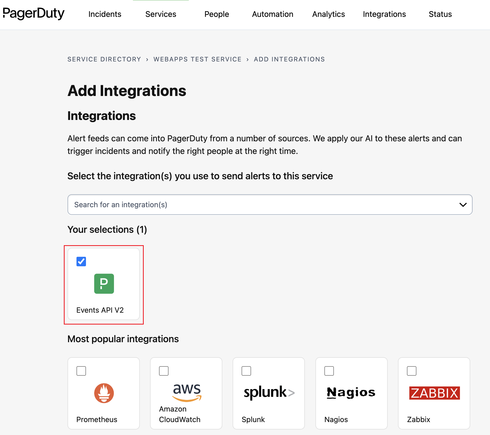The height and width of the screenshot is (435, 490).
Task: Expand the integration search dropdown arrow
Action: [463, 205]
